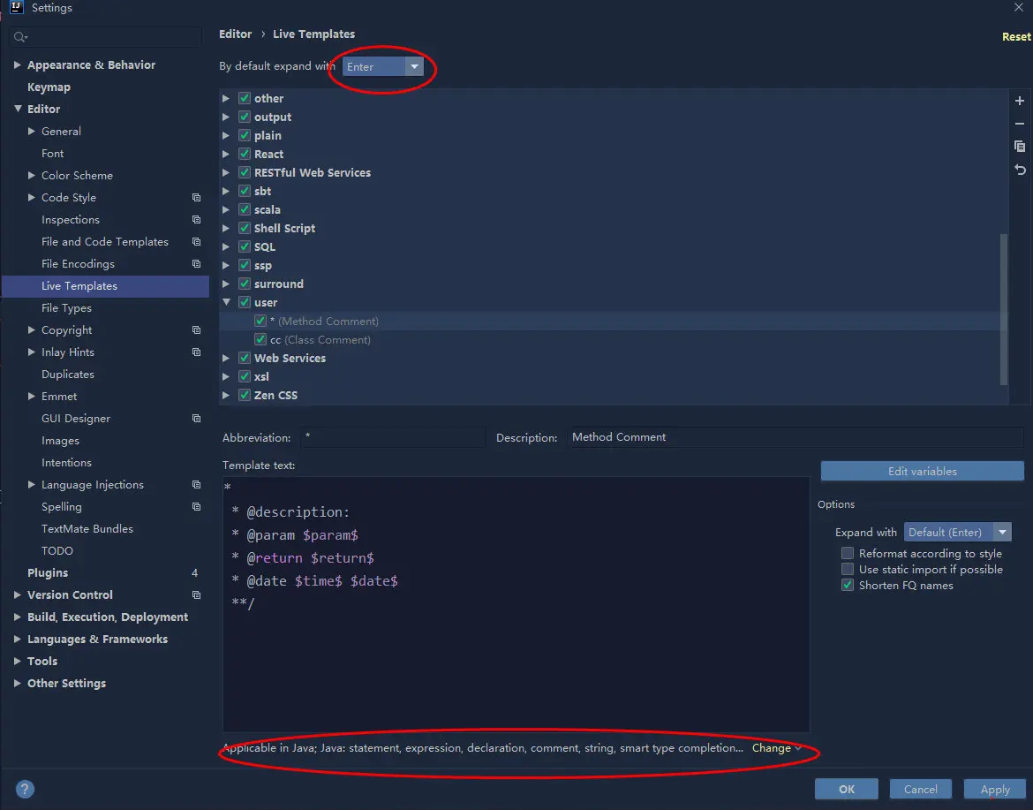Open the Font settings page
1033x810 pixels.
[53, 154]
